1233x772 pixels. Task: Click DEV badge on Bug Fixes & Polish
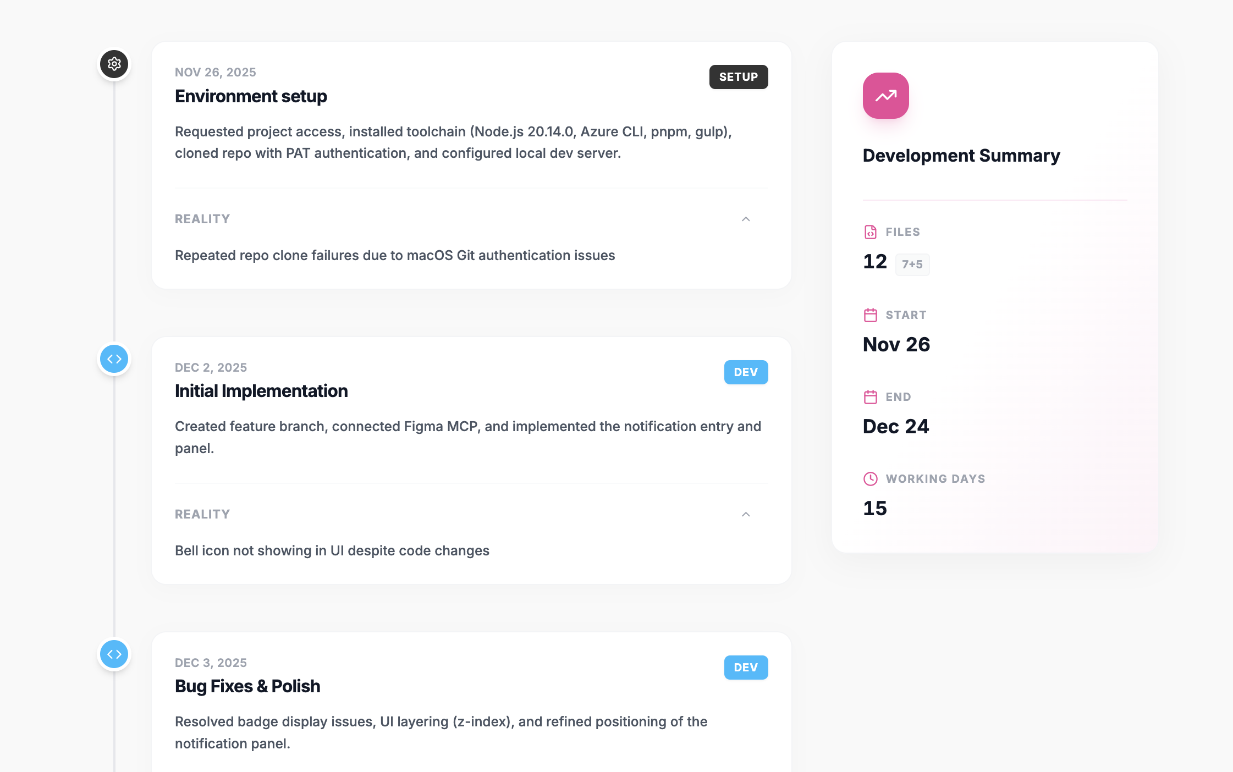[746, 668]
